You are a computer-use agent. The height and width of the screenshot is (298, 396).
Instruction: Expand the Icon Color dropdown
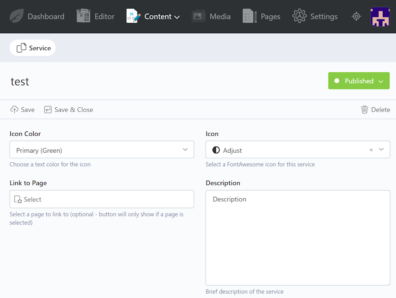pos(102,150)
